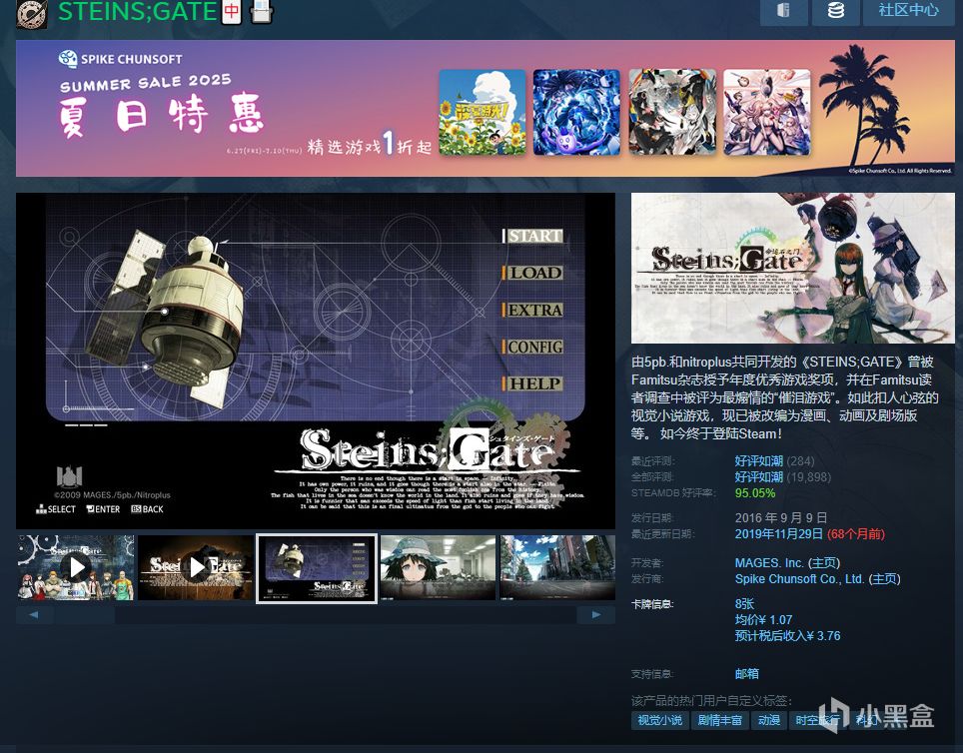Click the left arrow of thumbnail strip
963x753 pixels.
pos(34,614)
